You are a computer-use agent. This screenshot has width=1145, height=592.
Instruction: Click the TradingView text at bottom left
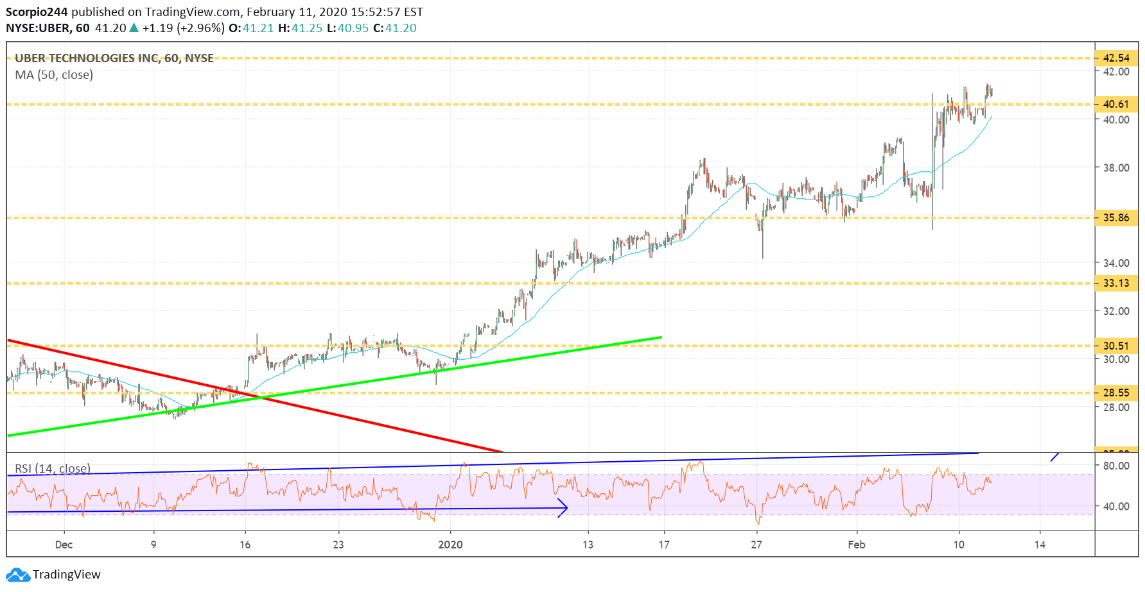click(x=67, y=575)
